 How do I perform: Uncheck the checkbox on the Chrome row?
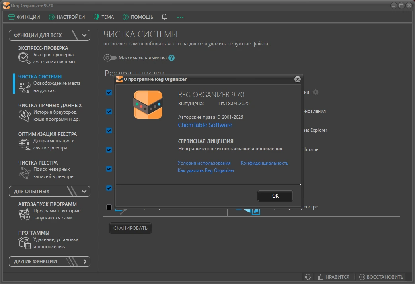click(x=109, y=150)
